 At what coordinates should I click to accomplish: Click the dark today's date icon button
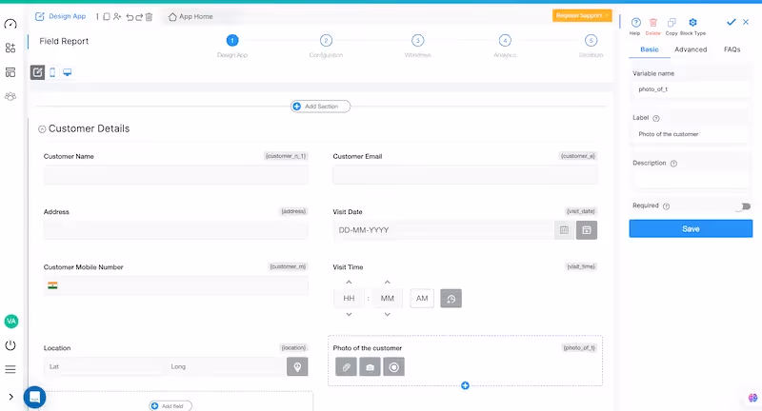587,230
